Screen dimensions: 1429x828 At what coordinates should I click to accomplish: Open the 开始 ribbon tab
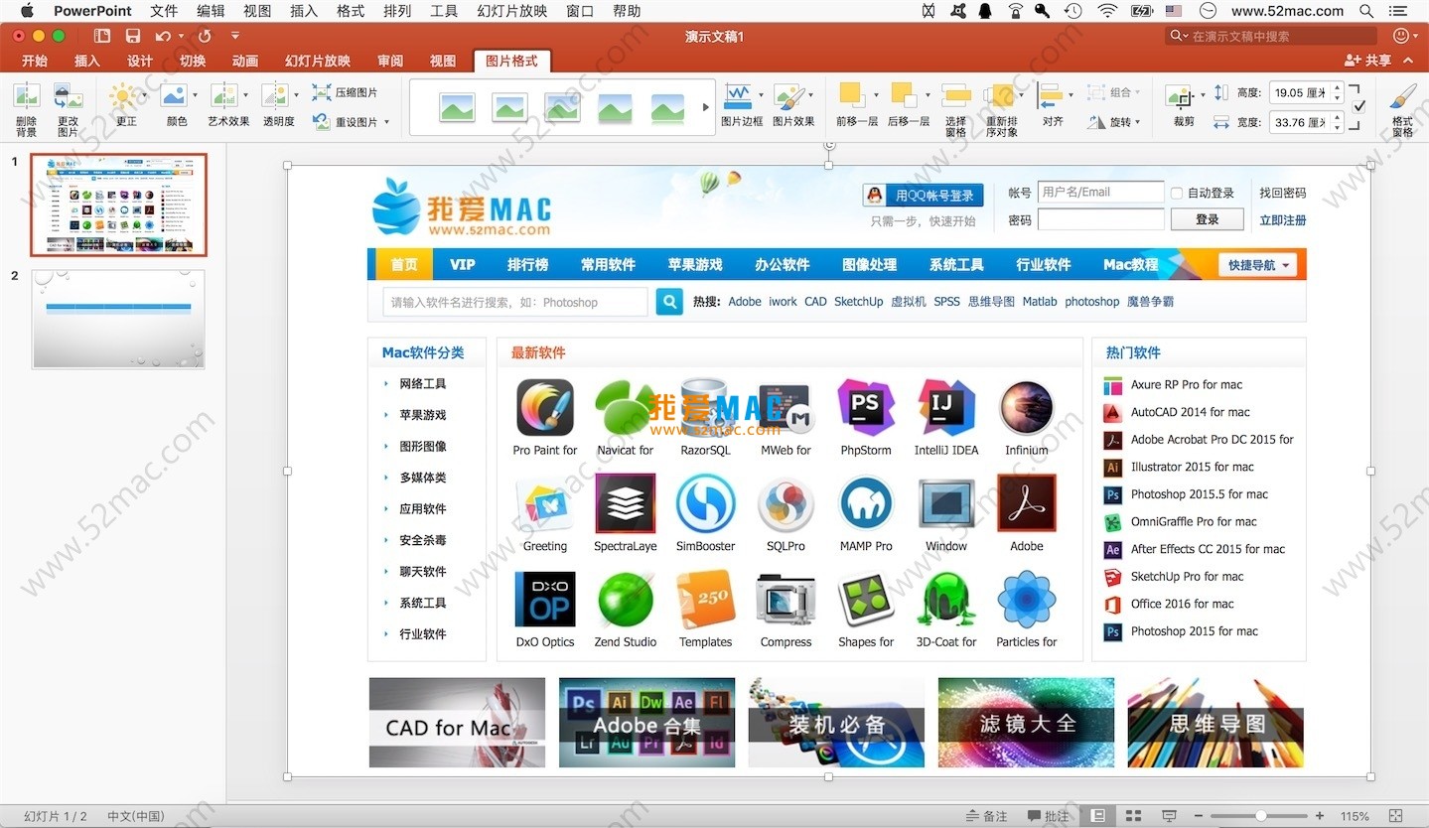(35, 61)
